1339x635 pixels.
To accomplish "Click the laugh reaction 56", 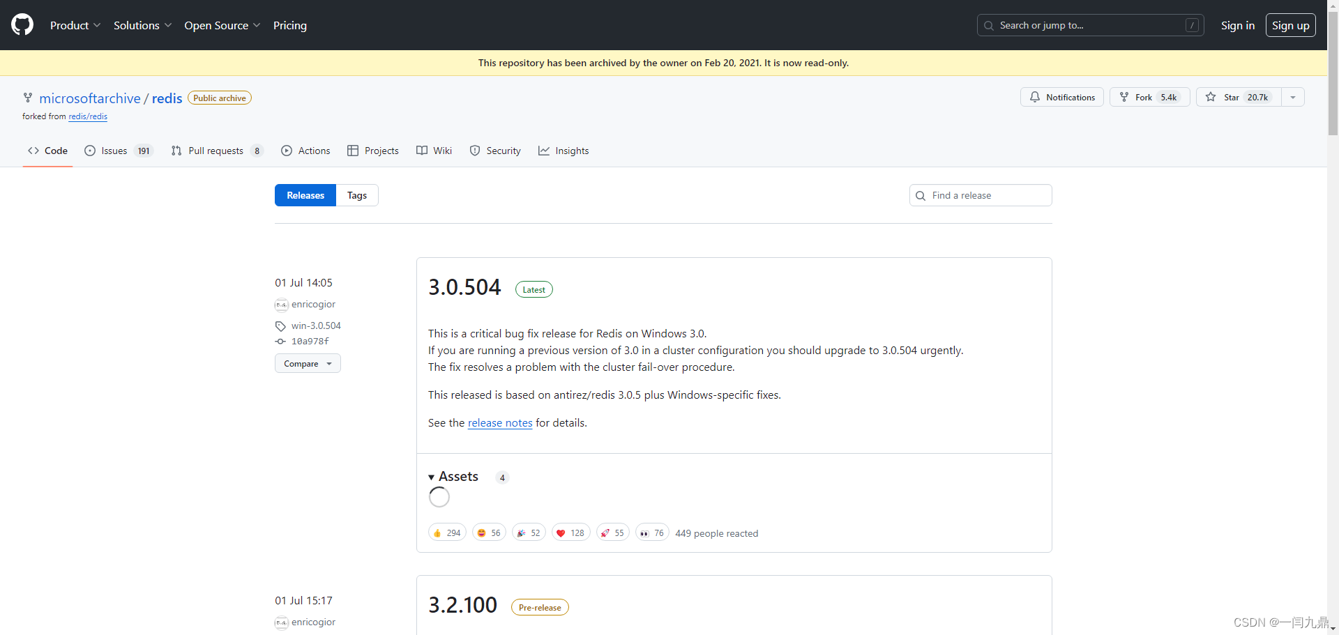I will point(489,533).
